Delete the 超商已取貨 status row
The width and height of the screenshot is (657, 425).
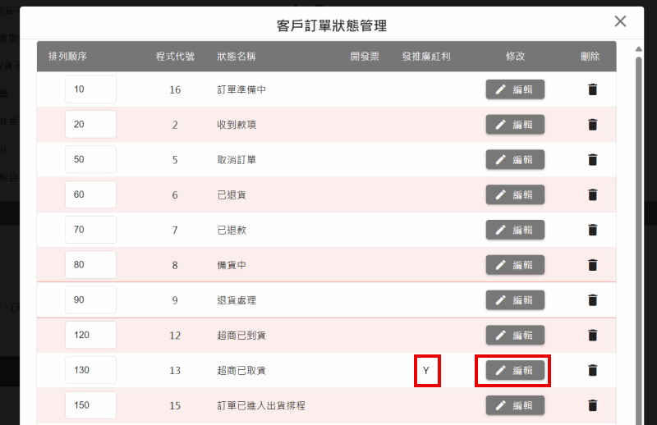point(592,371)
